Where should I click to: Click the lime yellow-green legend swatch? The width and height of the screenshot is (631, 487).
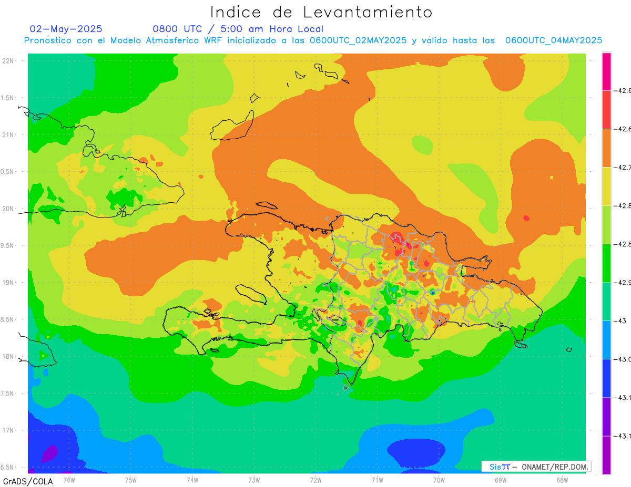pyautogui.click(x=606, y=225)
